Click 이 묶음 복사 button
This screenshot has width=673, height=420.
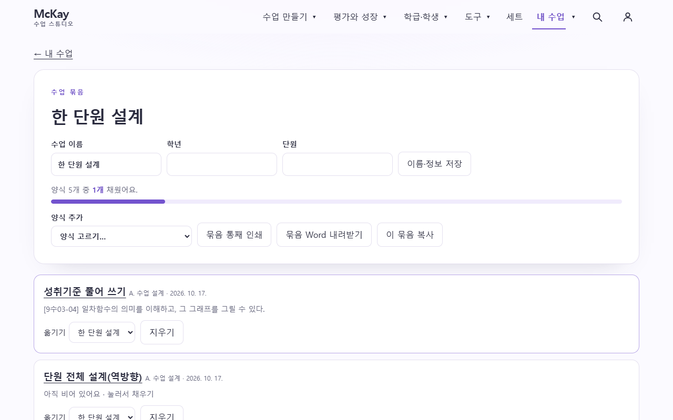coord(410,235)
